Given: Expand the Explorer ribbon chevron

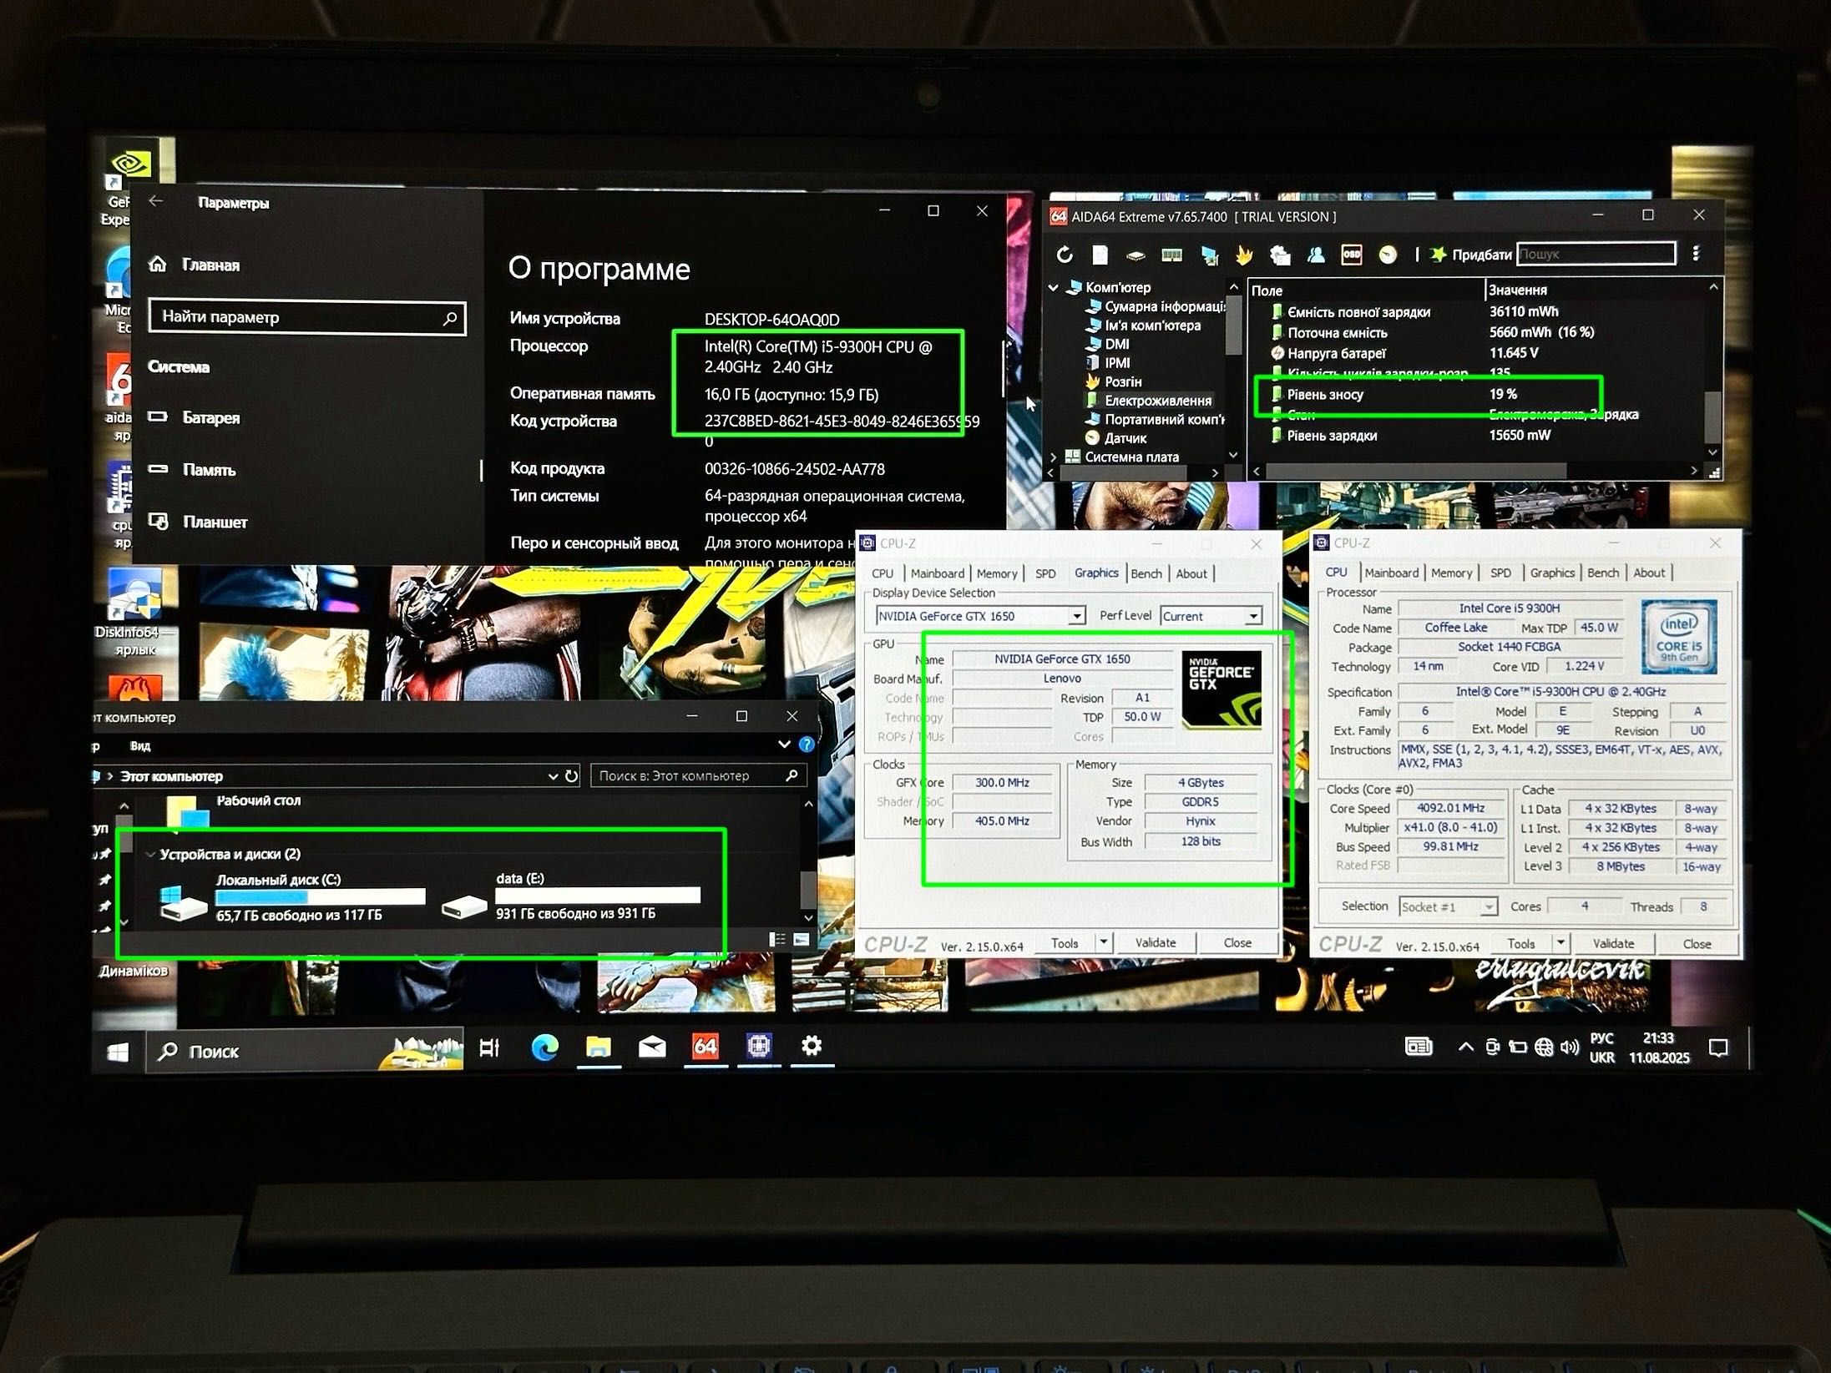Looking at the screenshot, I should [783, 744].
